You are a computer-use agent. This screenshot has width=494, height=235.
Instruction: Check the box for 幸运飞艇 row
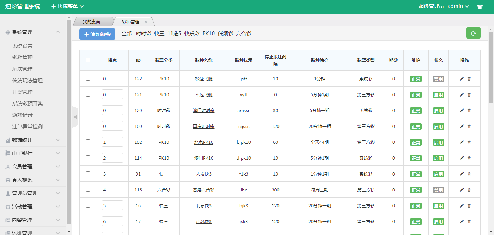pyautogui.click(x=88, y=94)
